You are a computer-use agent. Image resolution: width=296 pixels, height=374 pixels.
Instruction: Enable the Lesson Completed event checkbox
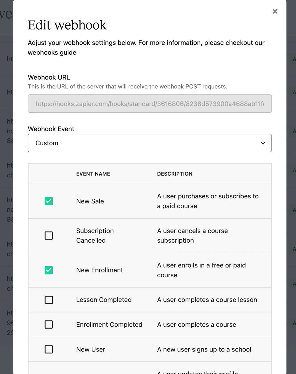[49, 300]
